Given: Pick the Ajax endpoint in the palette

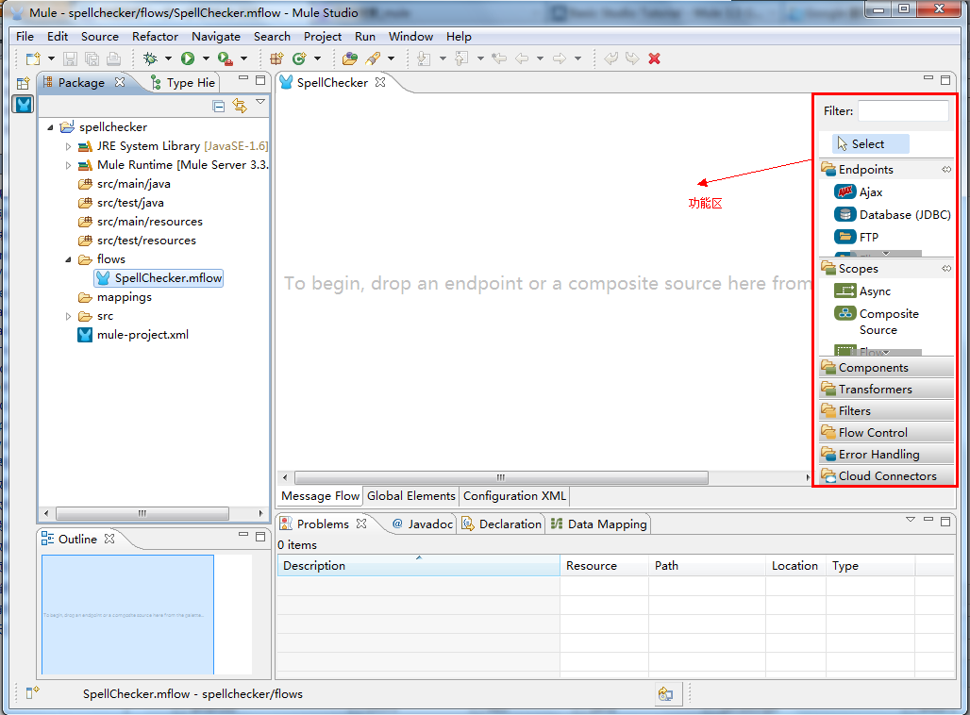Looking at the screenshot, I should point(859,192).
